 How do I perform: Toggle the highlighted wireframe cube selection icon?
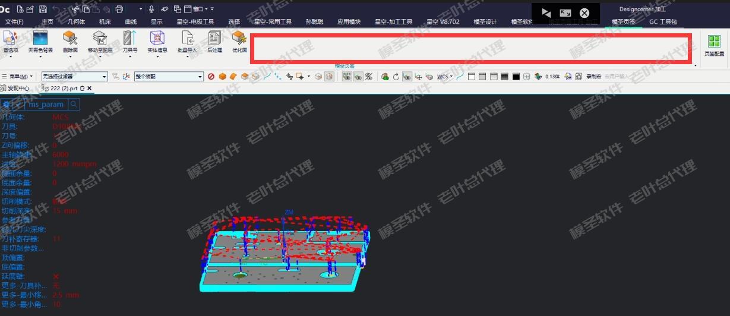click(329, 77)
